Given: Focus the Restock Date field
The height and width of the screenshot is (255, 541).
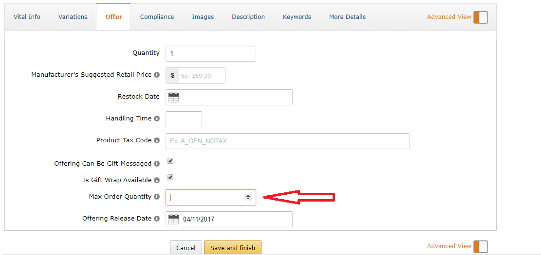Looking at the screenshot, I should coord(229,98).
